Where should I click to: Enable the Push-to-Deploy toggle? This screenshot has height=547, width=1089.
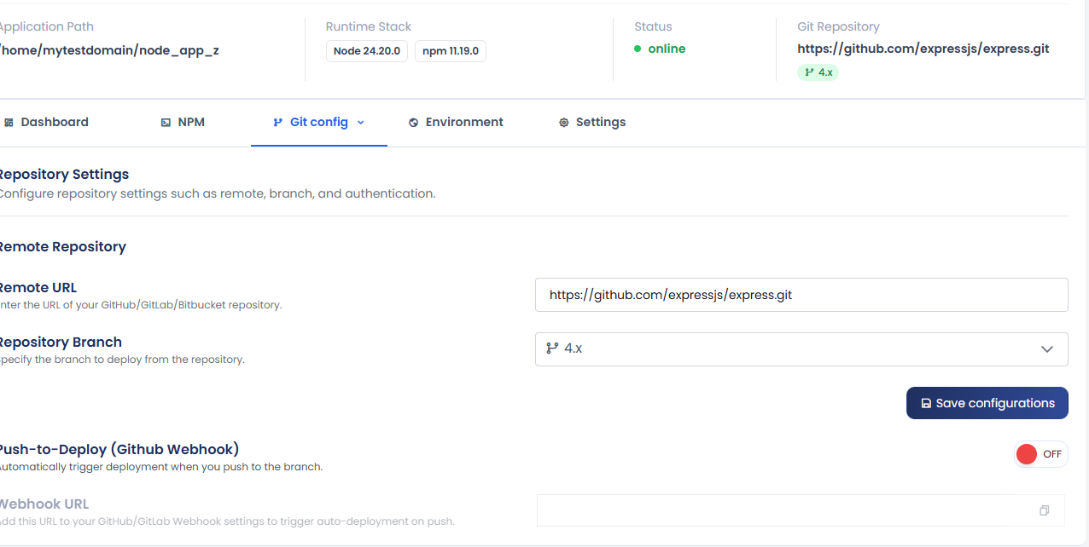click(x=1040, y=454)
